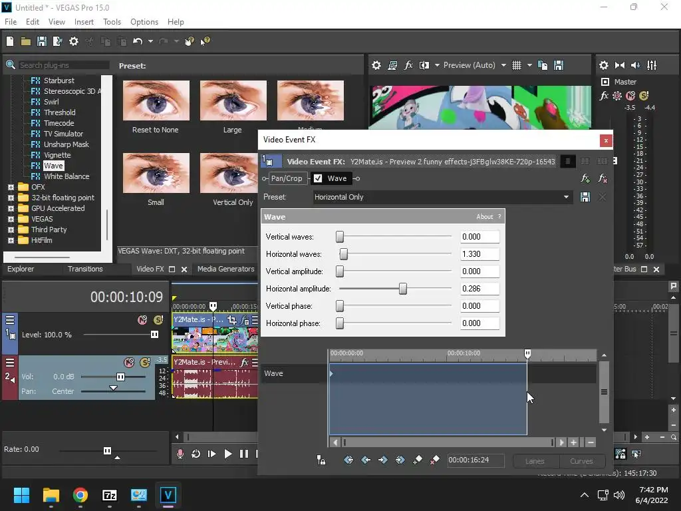
Task: Click the Horizontal waves slider handle
Action: click(344, 254)
